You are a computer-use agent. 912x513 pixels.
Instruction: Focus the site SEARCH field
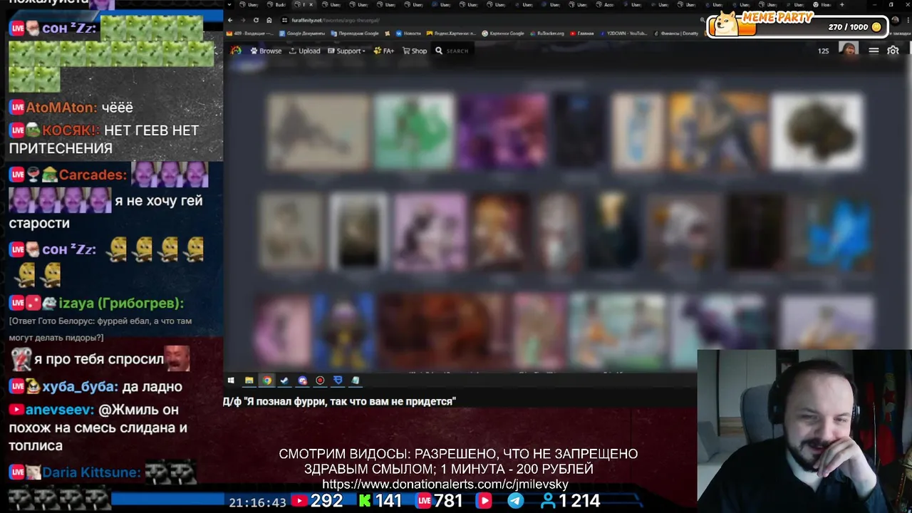coord(456,51)
